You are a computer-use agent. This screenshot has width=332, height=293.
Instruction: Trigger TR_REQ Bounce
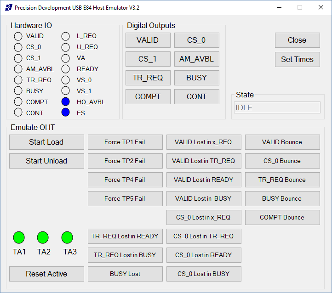point(282,180)
